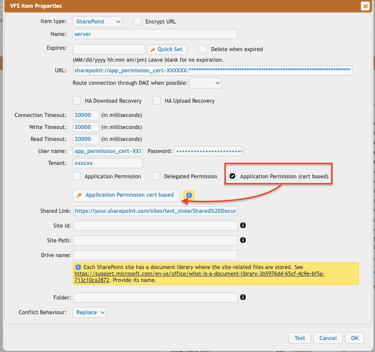Click the info icon beside Site Path
The height and width of the screenshot is (352, 375).
[243, 240]
